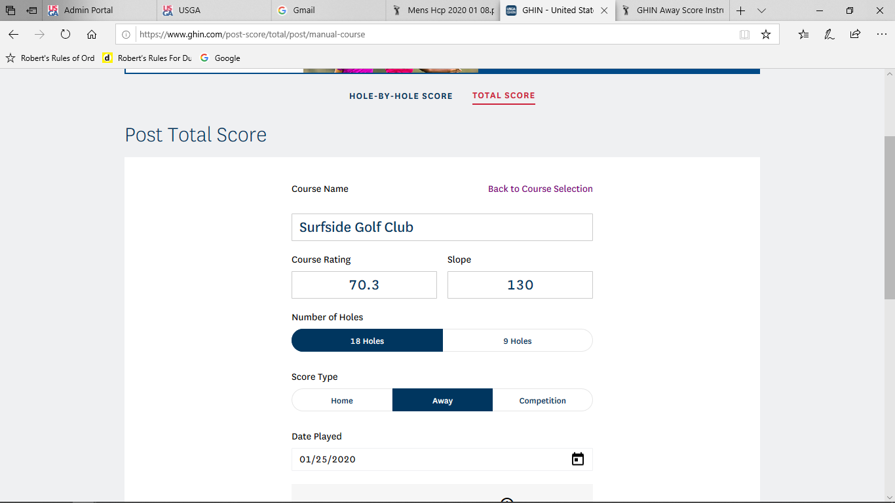Switch to Hole-by-Hole Score tab
895x503 pixels.
(x=401, y=96)
